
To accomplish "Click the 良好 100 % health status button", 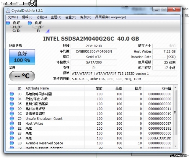I will 22,57.
